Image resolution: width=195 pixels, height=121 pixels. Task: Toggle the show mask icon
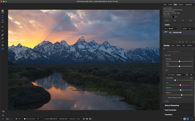(90, 119)
